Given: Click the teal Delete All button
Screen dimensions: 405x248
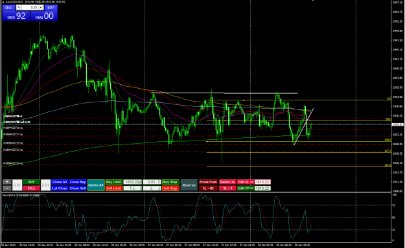Looking at the screenshot, I should [x=96, y=185].
